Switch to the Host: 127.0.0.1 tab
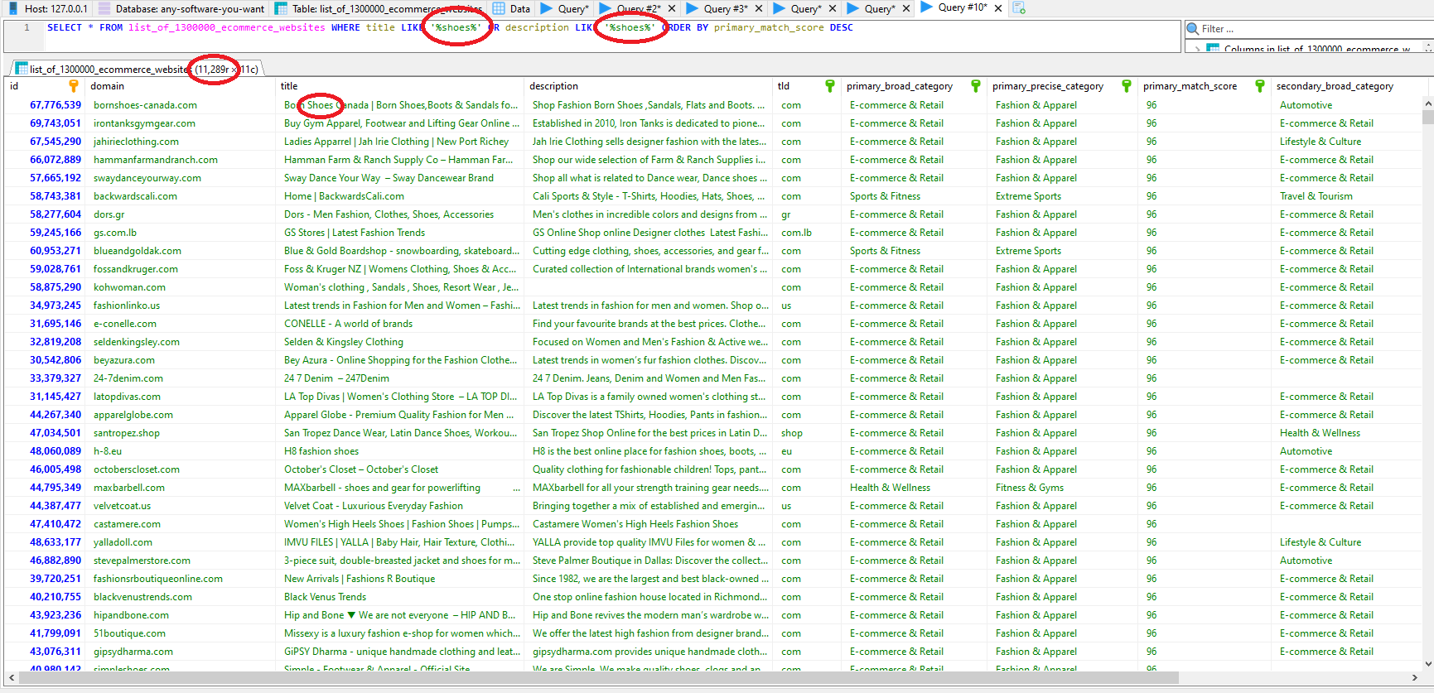1434x693 pixels. 47,8
